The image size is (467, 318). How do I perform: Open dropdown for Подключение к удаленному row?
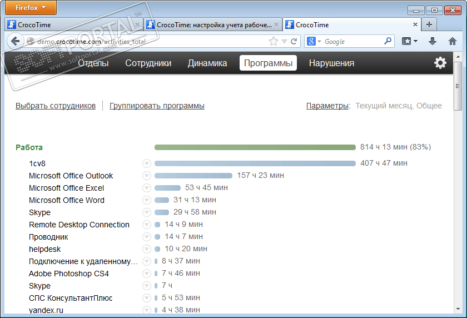(147, 261)
